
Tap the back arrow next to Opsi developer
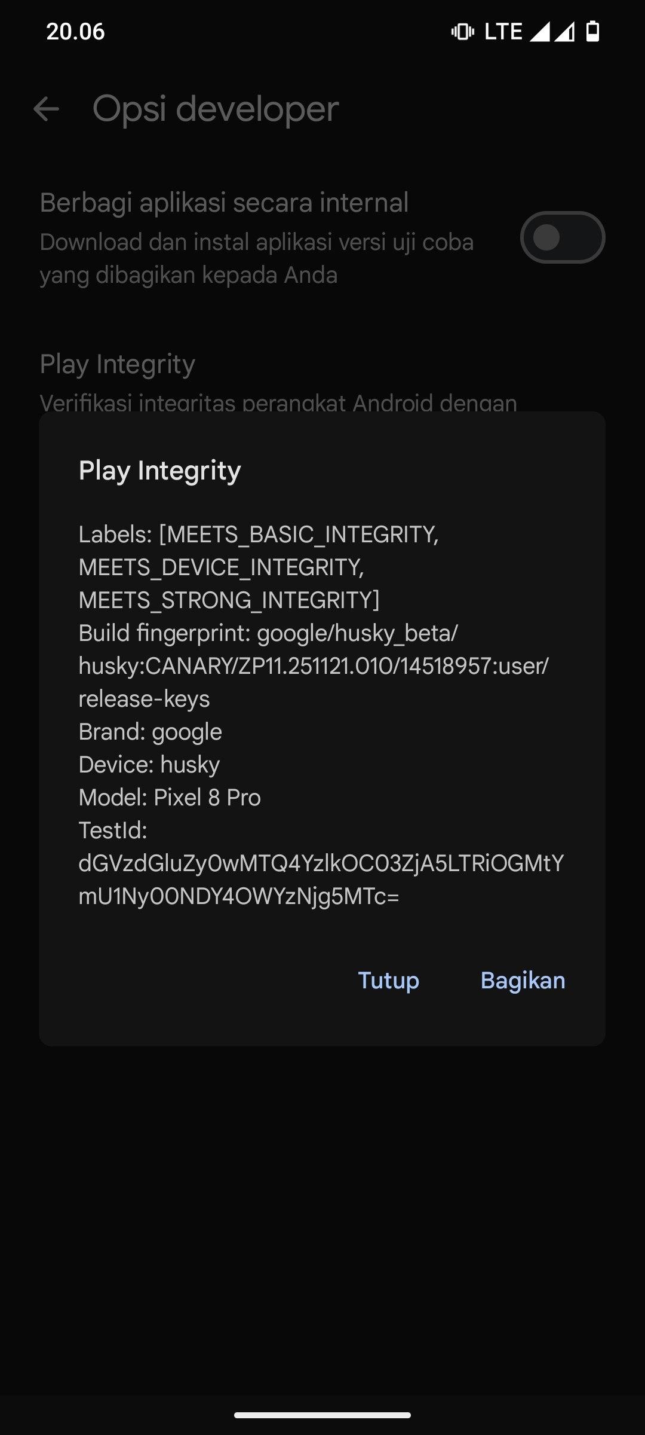[46, 109]
